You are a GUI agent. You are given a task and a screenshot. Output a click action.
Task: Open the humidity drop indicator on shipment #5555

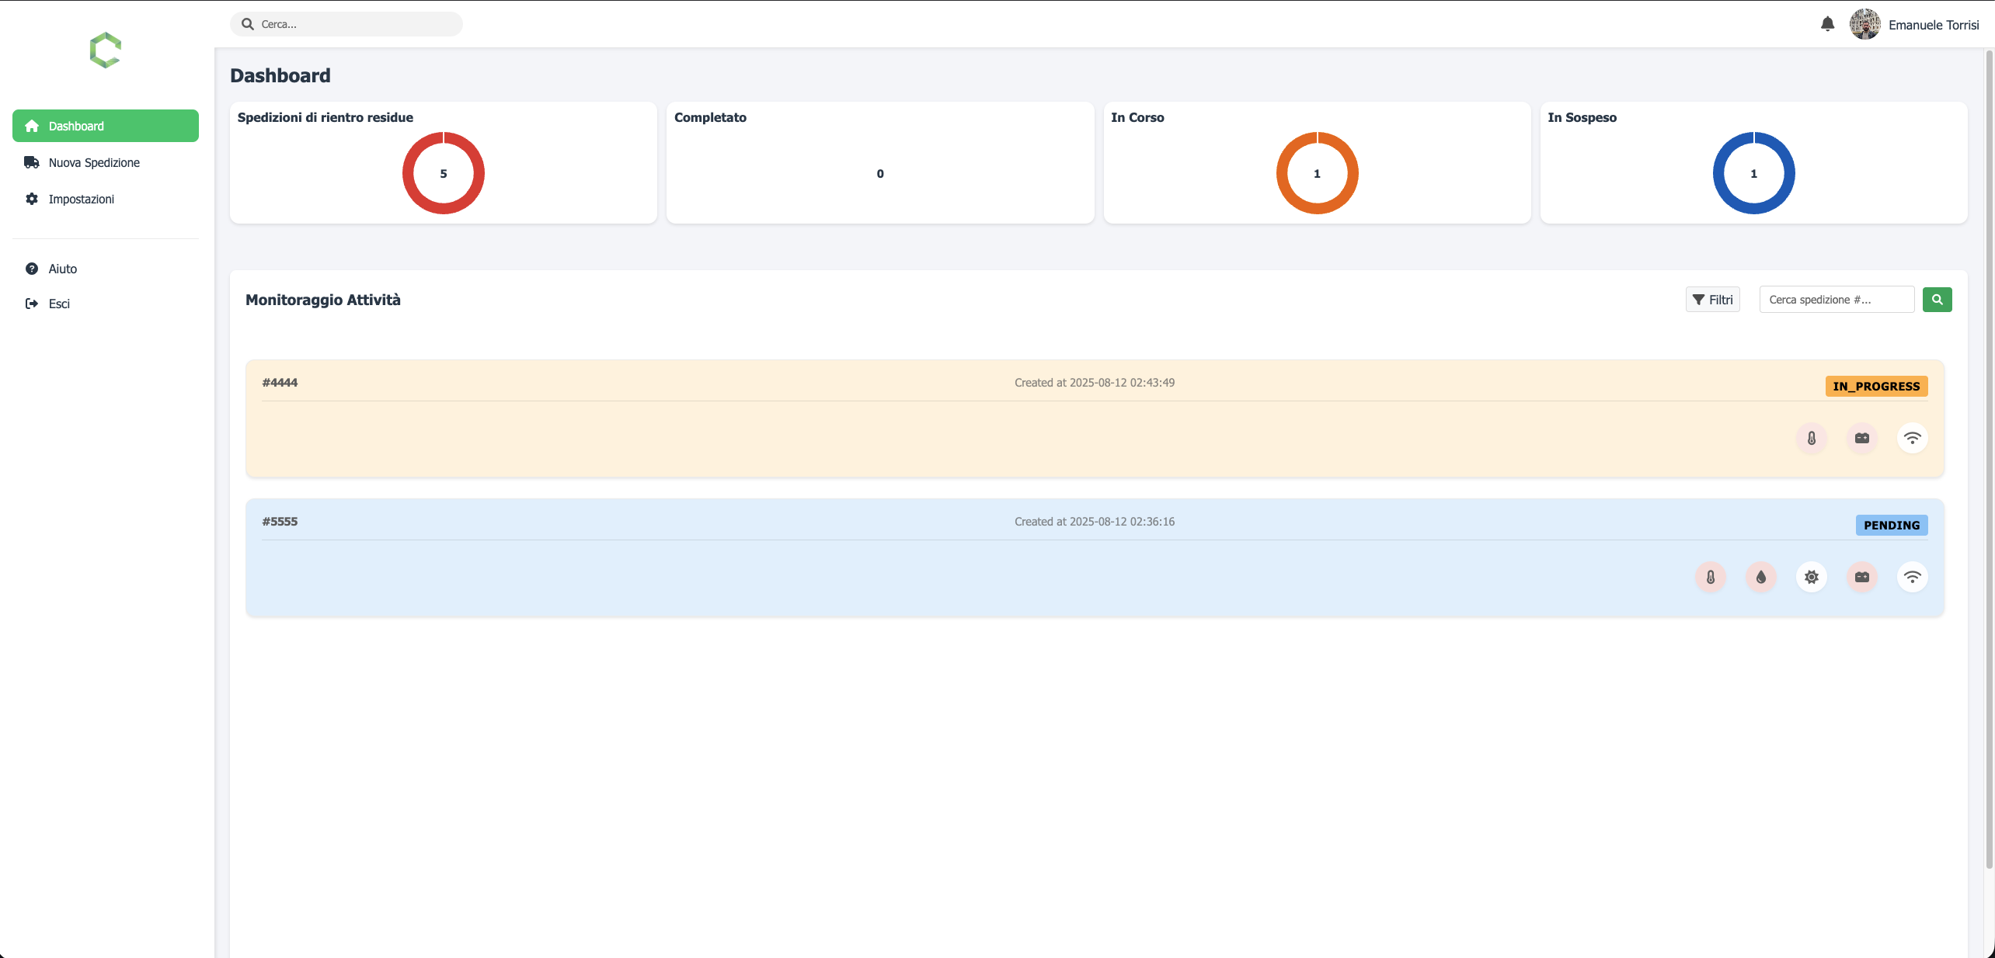(1761, 577)
